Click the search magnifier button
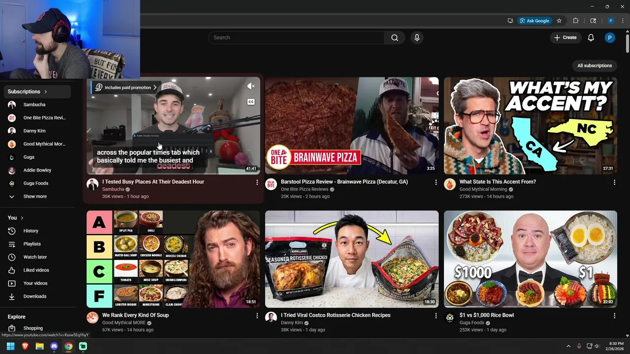The width and height of the screenshot is (630, 354). (395, 38)
